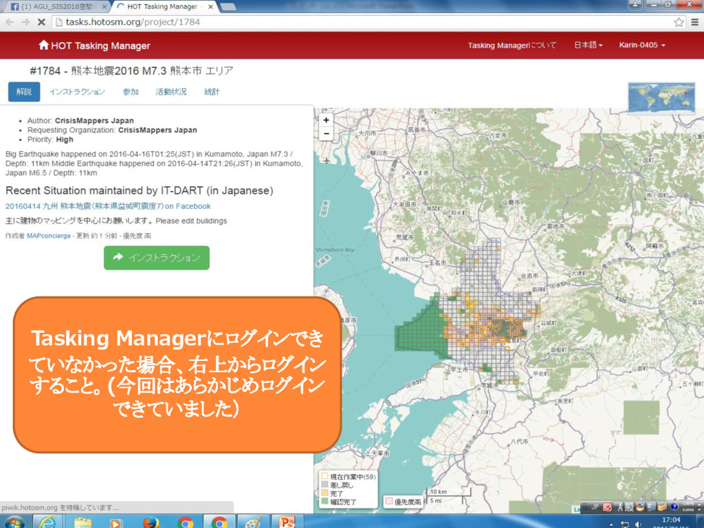Open File Explorer from the taskbar
The width and height of the screenshot is (704, 528).
(82, 522)
